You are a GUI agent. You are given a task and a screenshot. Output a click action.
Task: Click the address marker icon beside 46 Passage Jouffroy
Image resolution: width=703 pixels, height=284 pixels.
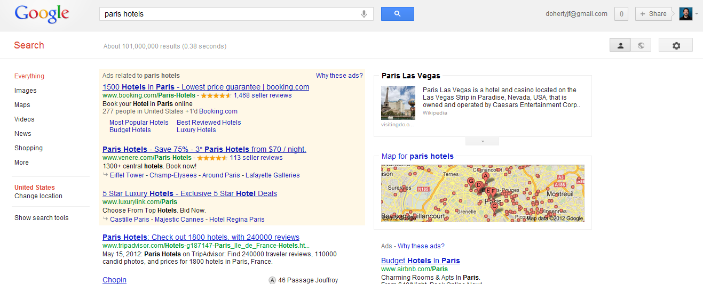tap(272, 280)
